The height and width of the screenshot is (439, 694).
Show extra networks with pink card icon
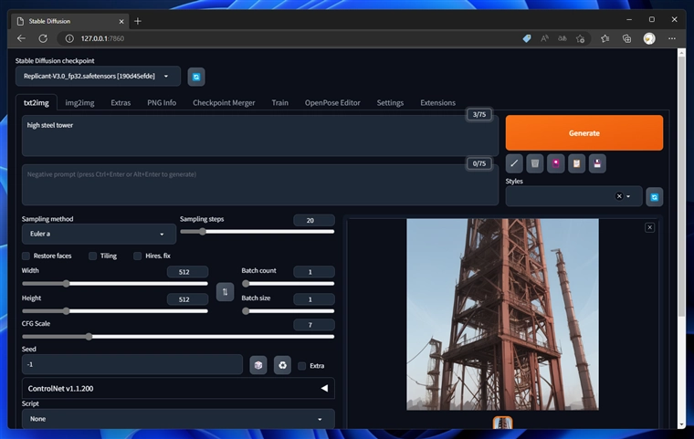pos(555,163)
